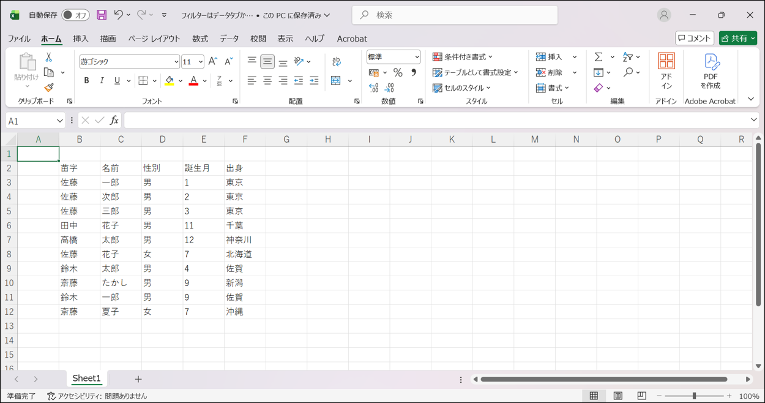Toggle Italic formatting

click(102, 81)
